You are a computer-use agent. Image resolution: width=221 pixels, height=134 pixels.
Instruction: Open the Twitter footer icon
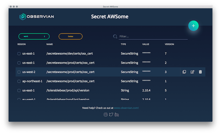(x=111, y=114)
